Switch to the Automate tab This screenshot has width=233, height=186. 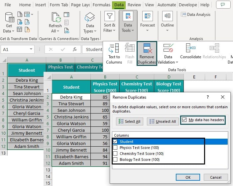click(x=167, y=5)
